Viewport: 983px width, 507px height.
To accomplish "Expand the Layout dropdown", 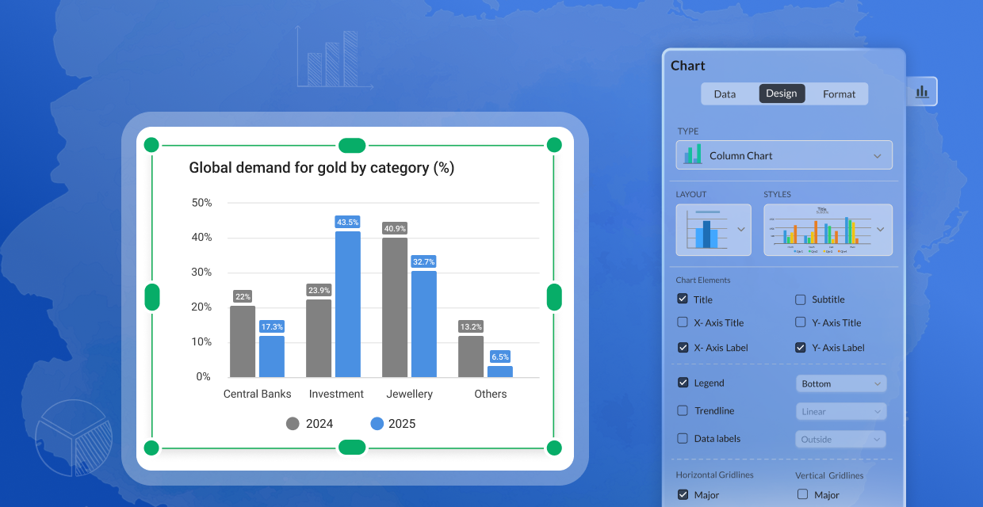I will point(741,230).
